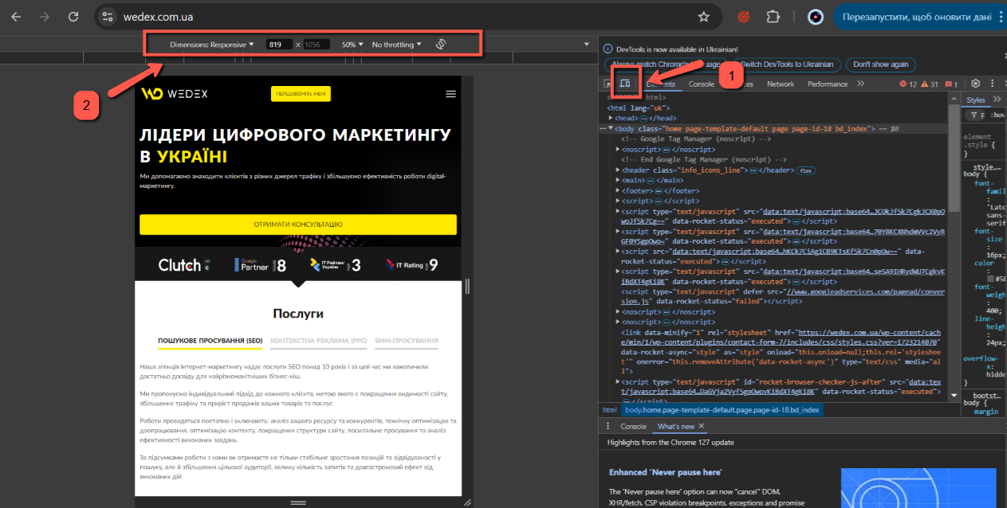This screenshot has width=1007, height=508.
Task: Open the Chrome profile avatar
Action: pos(815,17)
